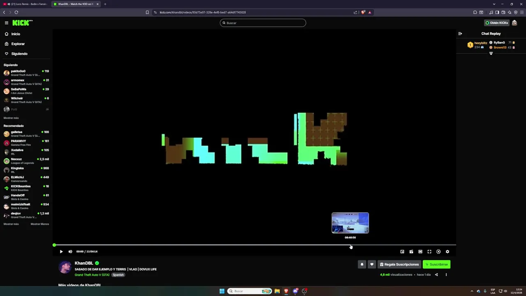Click KhanDBL profile avatar
This screenshot has width=526, height=296.
[65, 267]
